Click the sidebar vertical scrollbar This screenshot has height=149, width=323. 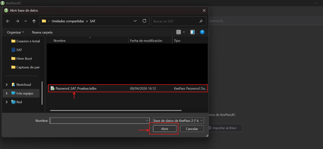point(42,93)
